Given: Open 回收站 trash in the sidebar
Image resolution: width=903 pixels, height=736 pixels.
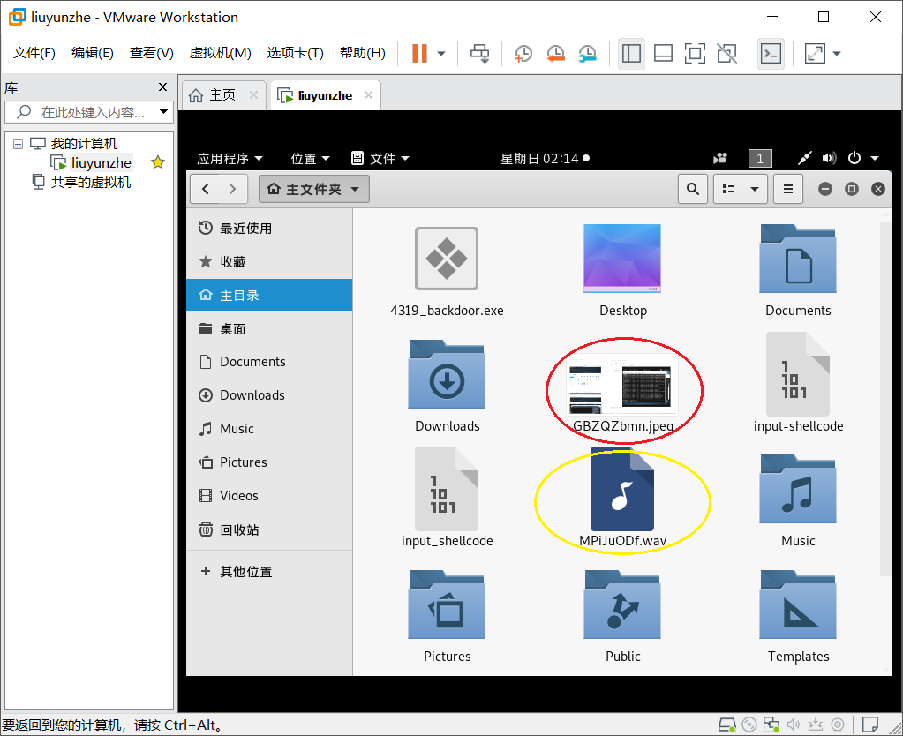Looking at the screenshot, I should 269,529.
